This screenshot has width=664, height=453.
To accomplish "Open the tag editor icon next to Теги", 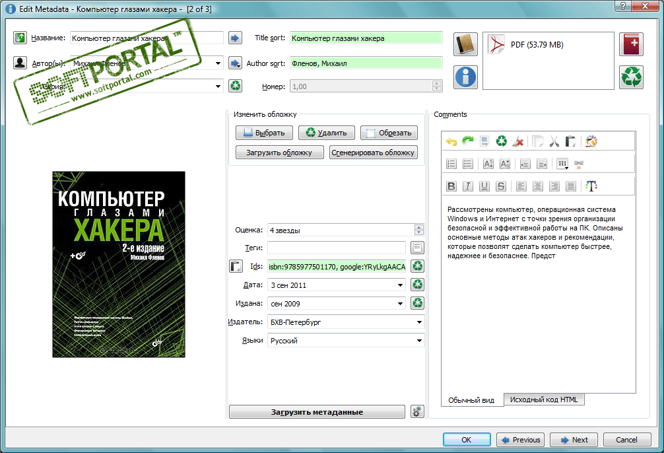I will coord(417,248).
